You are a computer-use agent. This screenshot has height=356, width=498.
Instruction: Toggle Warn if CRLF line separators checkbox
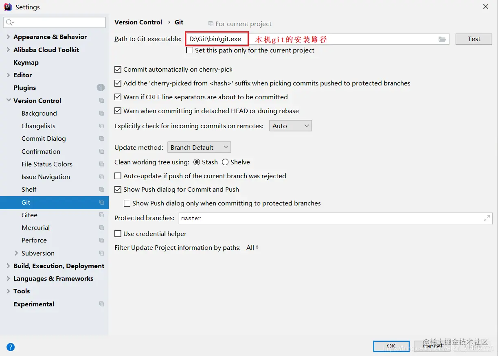point(118,97)
